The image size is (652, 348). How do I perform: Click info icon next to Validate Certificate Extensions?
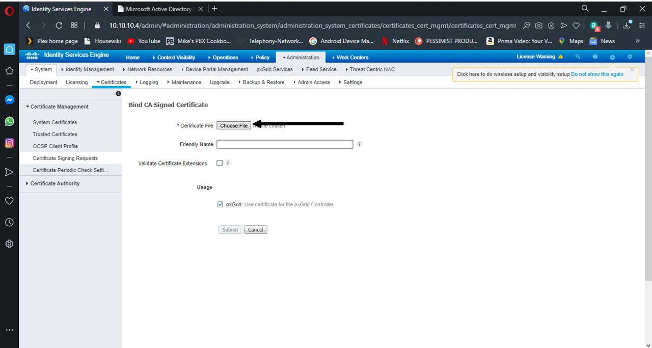point(228,163)
